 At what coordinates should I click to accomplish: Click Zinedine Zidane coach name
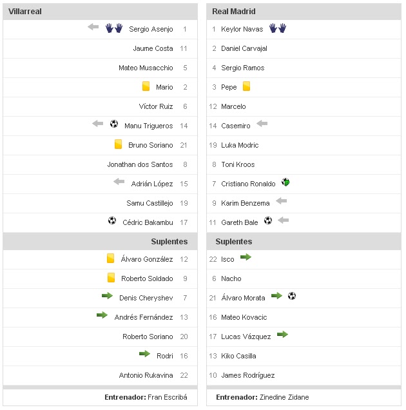point(284,397)
